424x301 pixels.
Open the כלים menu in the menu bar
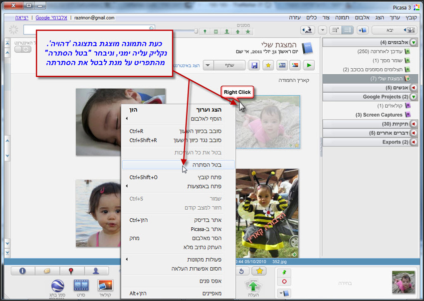pos(311,17)
